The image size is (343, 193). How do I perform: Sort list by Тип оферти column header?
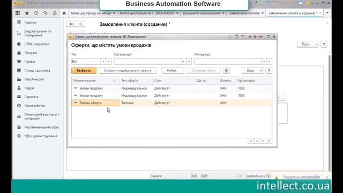pos(136,80)
